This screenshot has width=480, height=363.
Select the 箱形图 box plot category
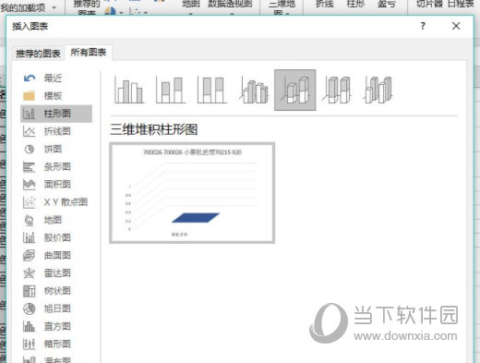tap(56, 344)
